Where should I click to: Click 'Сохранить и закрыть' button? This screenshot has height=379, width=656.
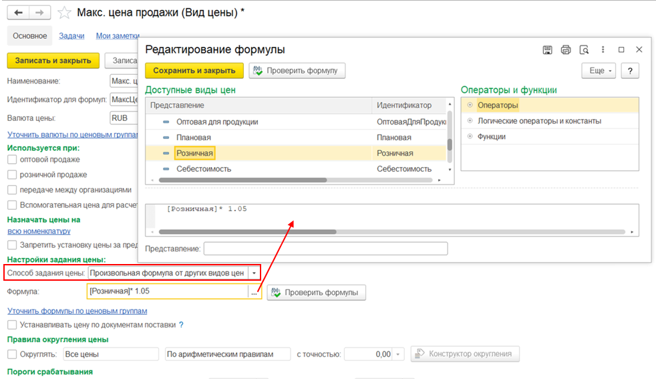194,71
